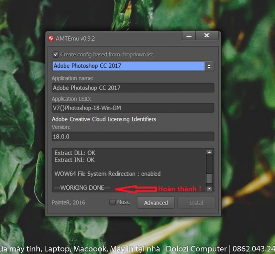The width and height of the screenshot is (275, 254).
Task: Minimize the AMTEmu window
Action: (189, 36)
